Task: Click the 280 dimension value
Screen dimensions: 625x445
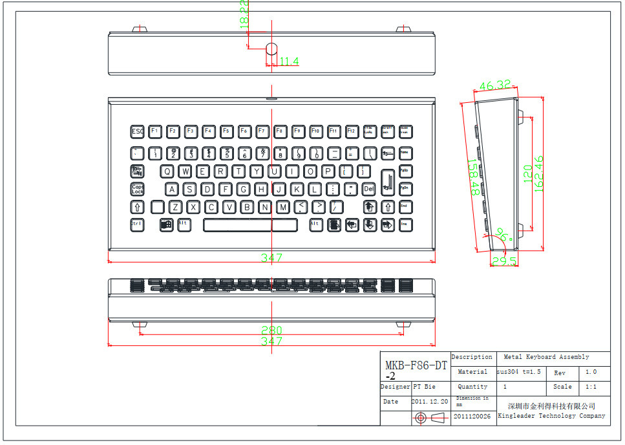Action: tap(271, 330)
